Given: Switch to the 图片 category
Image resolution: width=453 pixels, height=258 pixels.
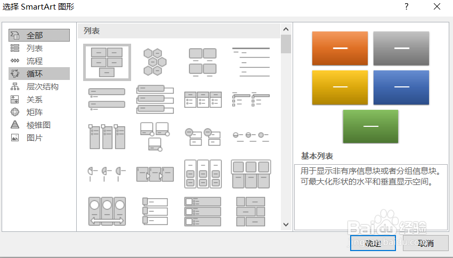Looking at the screenshot, I should click(39, 138).
